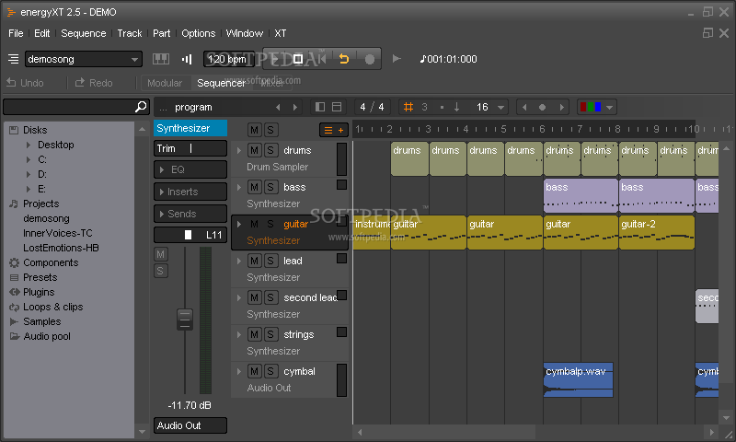Click the play arrow beside song position
Image resolution: width=736 pixels, height=442 pixels.
[x=397, y=59]
